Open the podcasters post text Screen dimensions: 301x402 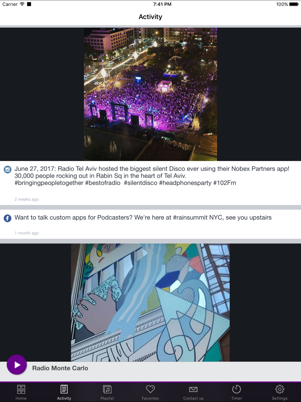(x=143, y=218)
